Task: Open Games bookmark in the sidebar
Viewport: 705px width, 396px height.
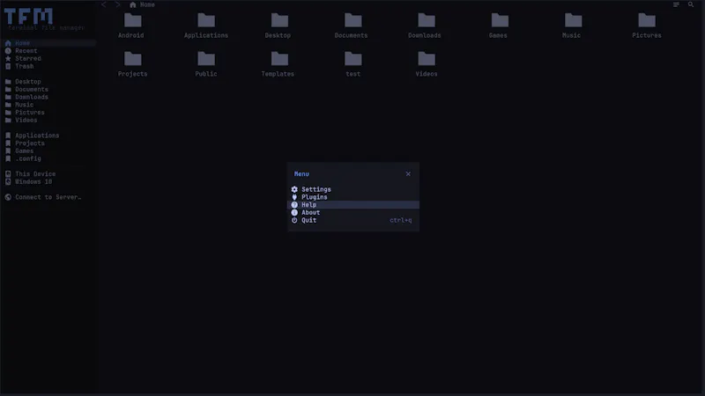Action: coord(48,150)
